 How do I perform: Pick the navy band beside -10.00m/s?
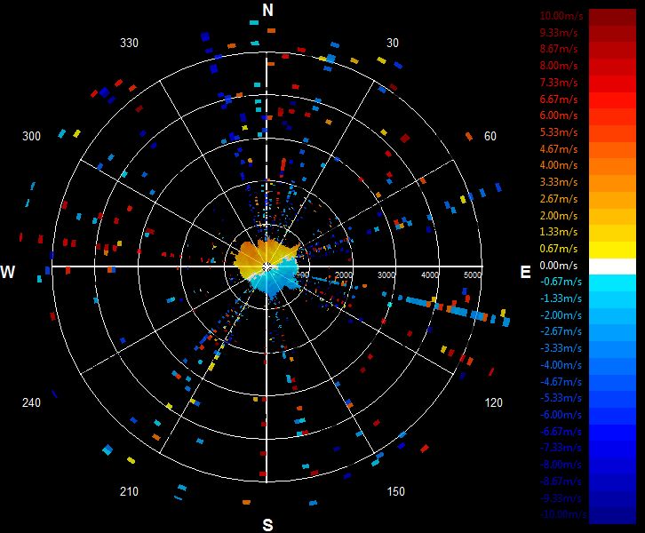click(612, 516)
